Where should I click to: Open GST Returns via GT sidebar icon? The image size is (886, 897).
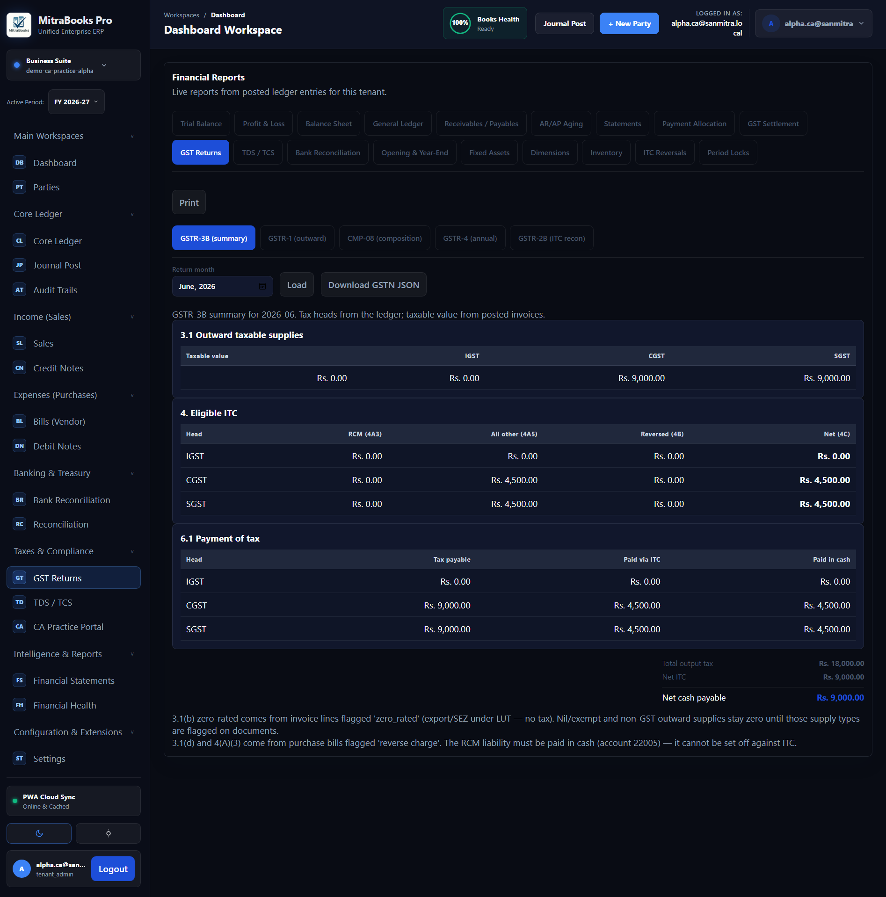(x=19, y=578)
